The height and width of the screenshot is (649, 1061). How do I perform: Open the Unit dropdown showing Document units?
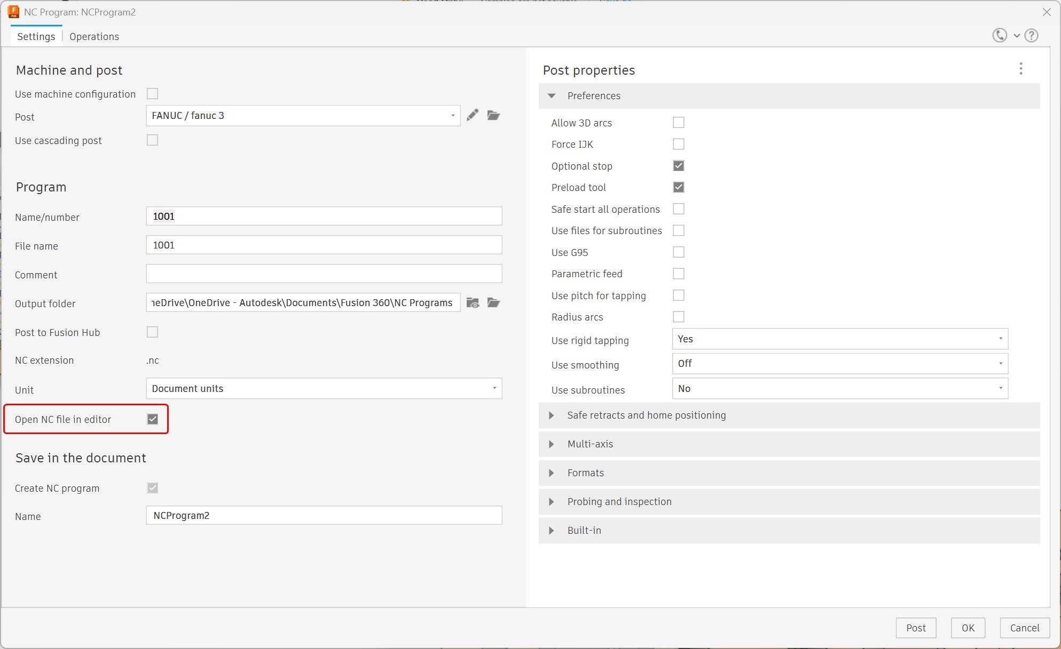[x=324, y=389]
